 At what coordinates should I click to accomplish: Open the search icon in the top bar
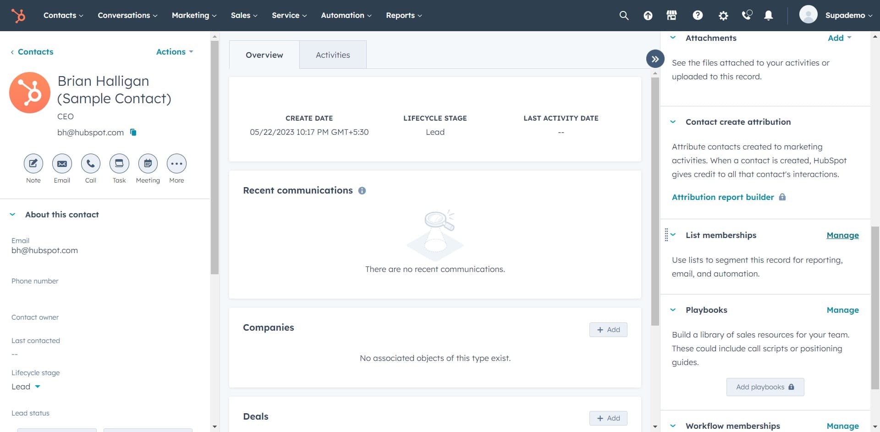tap(624, 15)
